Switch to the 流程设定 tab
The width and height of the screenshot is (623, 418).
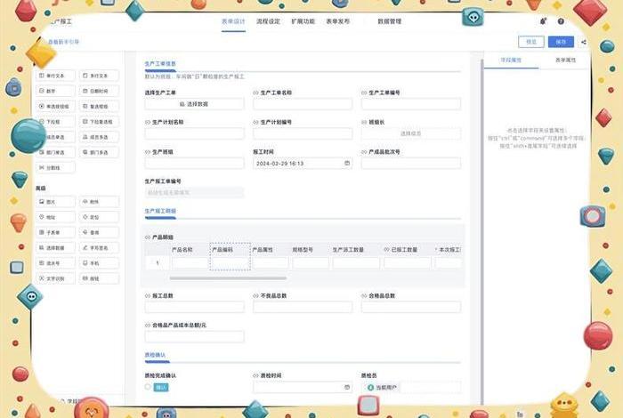point(268,21)
